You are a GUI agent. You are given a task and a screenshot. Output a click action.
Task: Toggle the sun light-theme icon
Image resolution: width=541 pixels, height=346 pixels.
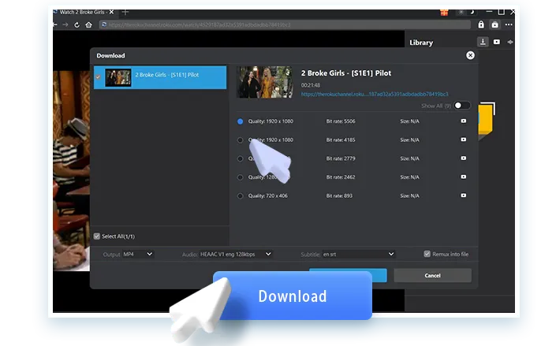tap(461, 13)
